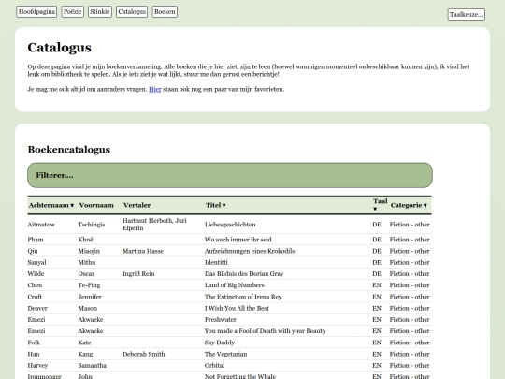Click title 'Wo auch immer ihr seid'

pos(238,240)
